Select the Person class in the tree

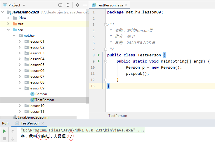[41, 94]
